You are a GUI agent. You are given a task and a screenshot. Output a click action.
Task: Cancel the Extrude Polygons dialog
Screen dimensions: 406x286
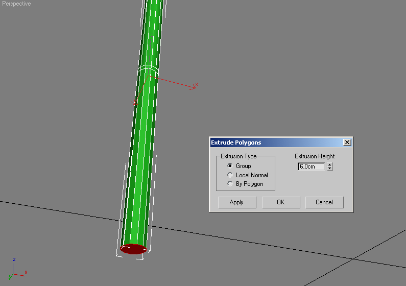coord(324,202)
